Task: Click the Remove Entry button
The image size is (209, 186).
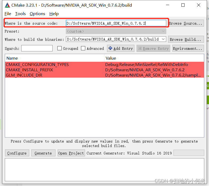Action: tap(153, 48)
